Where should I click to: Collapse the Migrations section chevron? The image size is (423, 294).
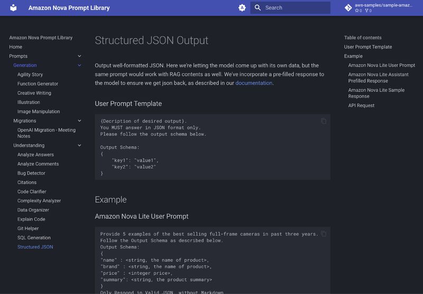click(79, 121)
